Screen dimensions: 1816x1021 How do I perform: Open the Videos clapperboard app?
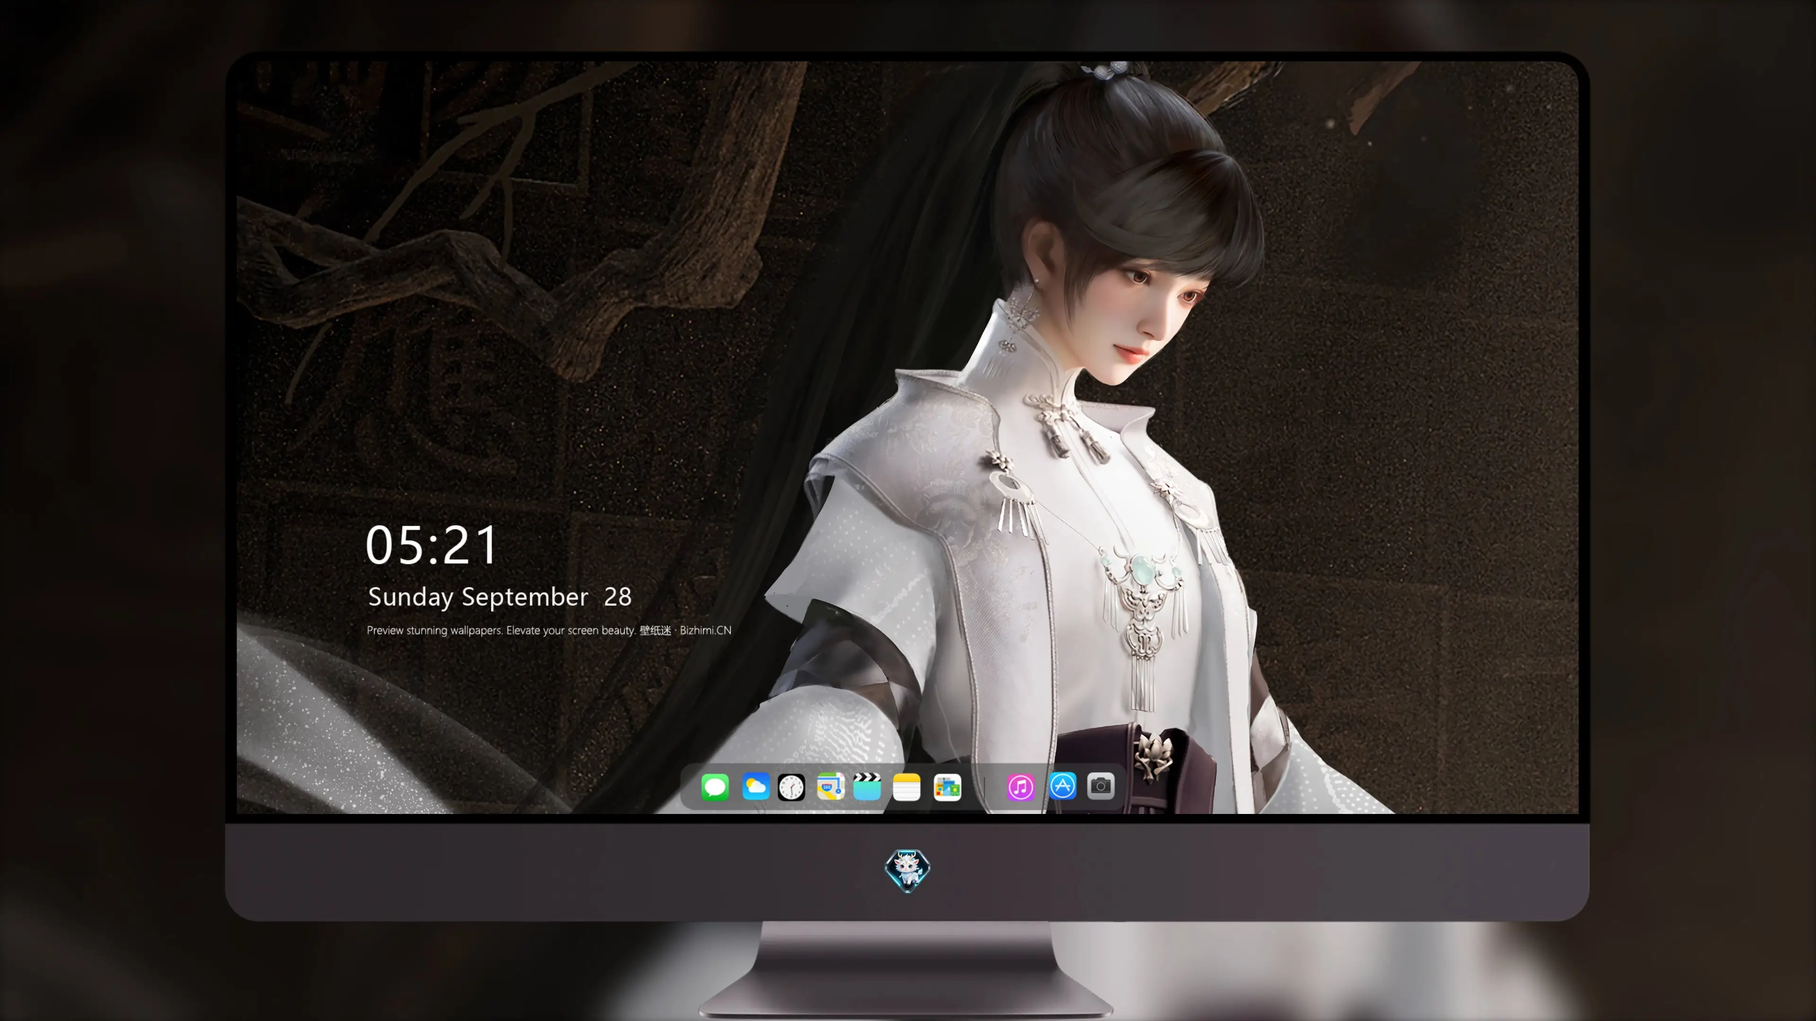pos(867,787)
